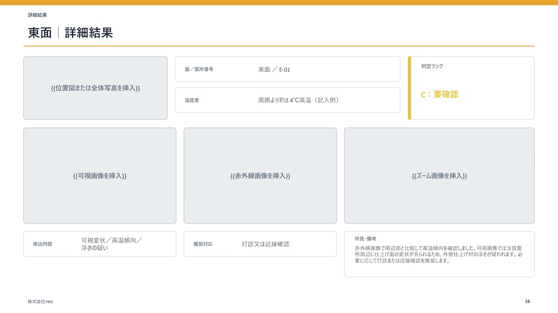Select the text 可視変状／高温傾向／浮きの疑い
The width and height of the screenshot is (558, 313).
point(112,244)
